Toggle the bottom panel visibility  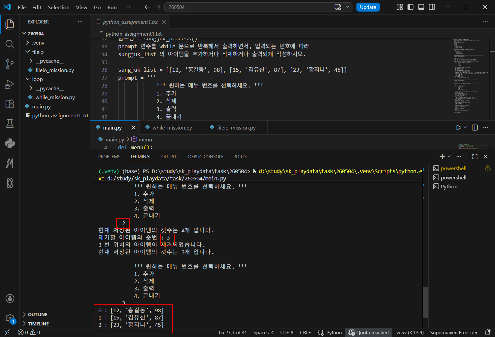421,7
